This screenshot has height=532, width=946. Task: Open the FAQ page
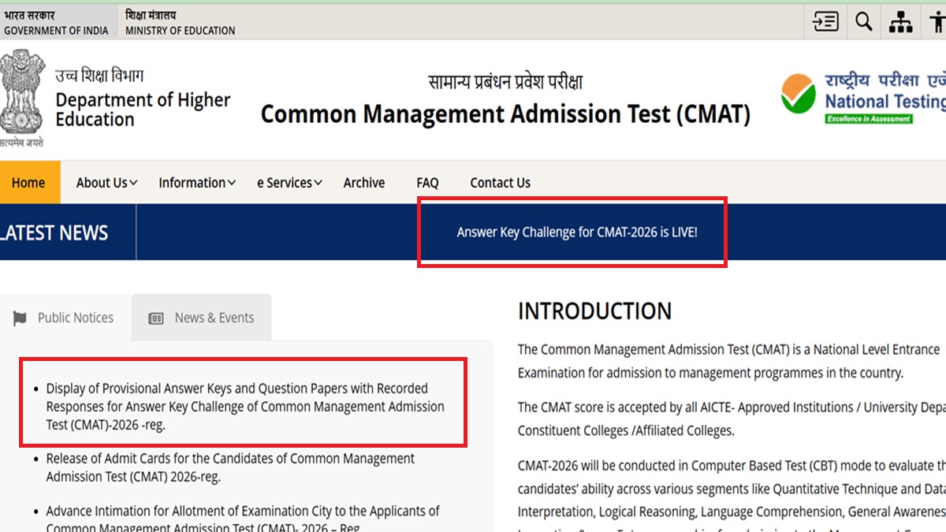coord(427,183)
